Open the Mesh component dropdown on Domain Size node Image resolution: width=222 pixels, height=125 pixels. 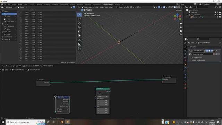pos(62,109)
